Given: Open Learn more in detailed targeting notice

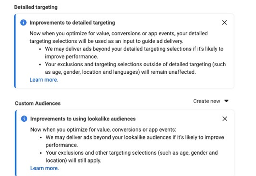Looking at the screenshot, I should point(44,80).
